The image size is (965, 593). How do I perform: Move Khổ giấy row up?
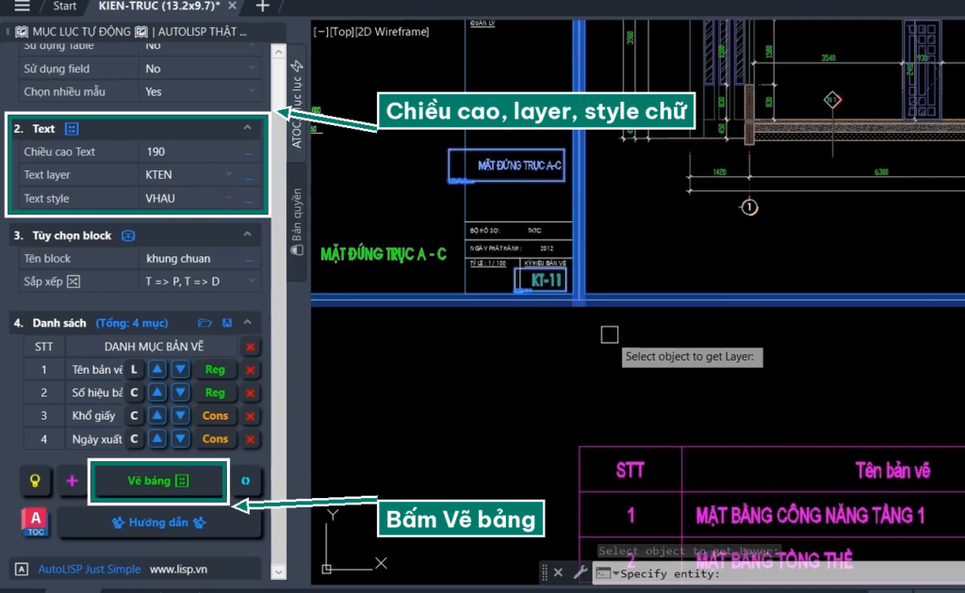(157, 416)
